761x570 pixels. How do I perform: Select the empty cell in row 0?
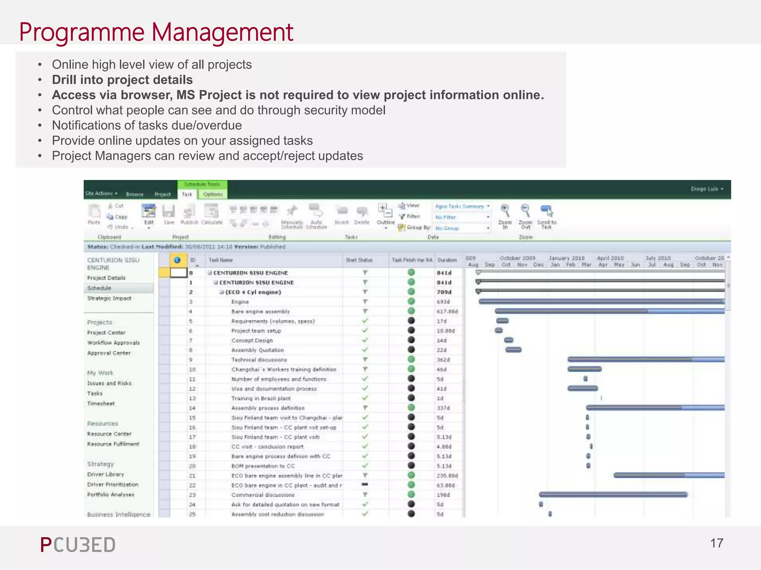pos(178,273)
